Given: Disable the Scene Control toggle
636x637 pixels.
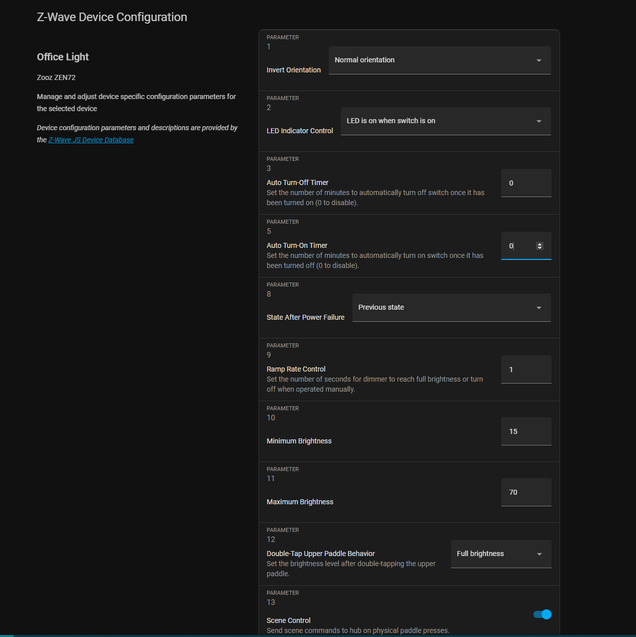Looking at the screenshot, I should pos(541,614).
